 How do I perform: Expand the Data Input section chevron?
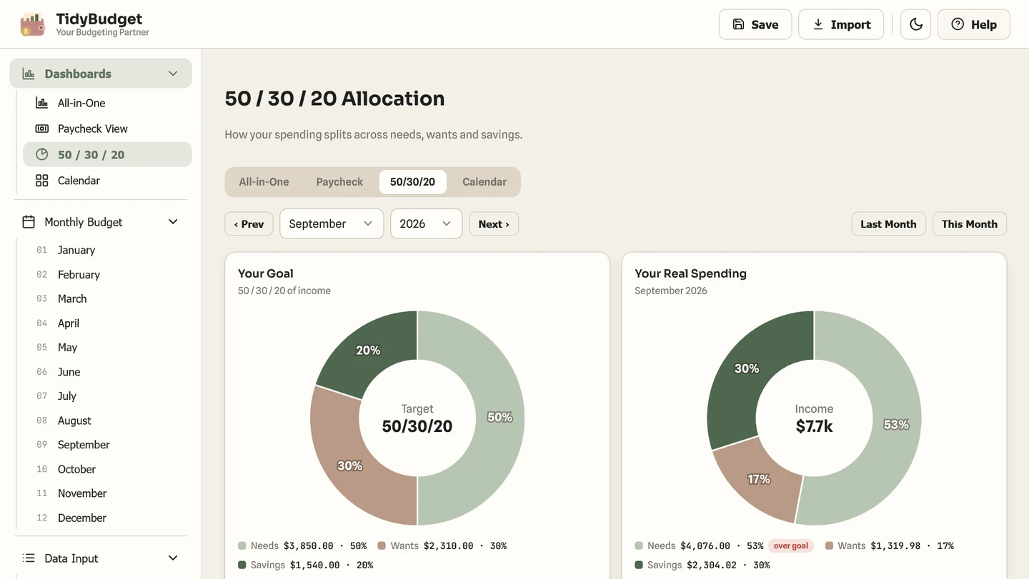pyautogui.click(x=173, y=558)
